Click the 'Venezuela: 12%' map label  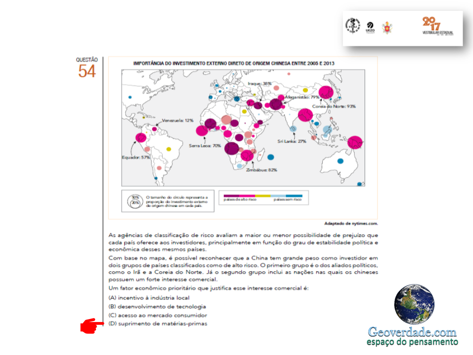point(178,120)
